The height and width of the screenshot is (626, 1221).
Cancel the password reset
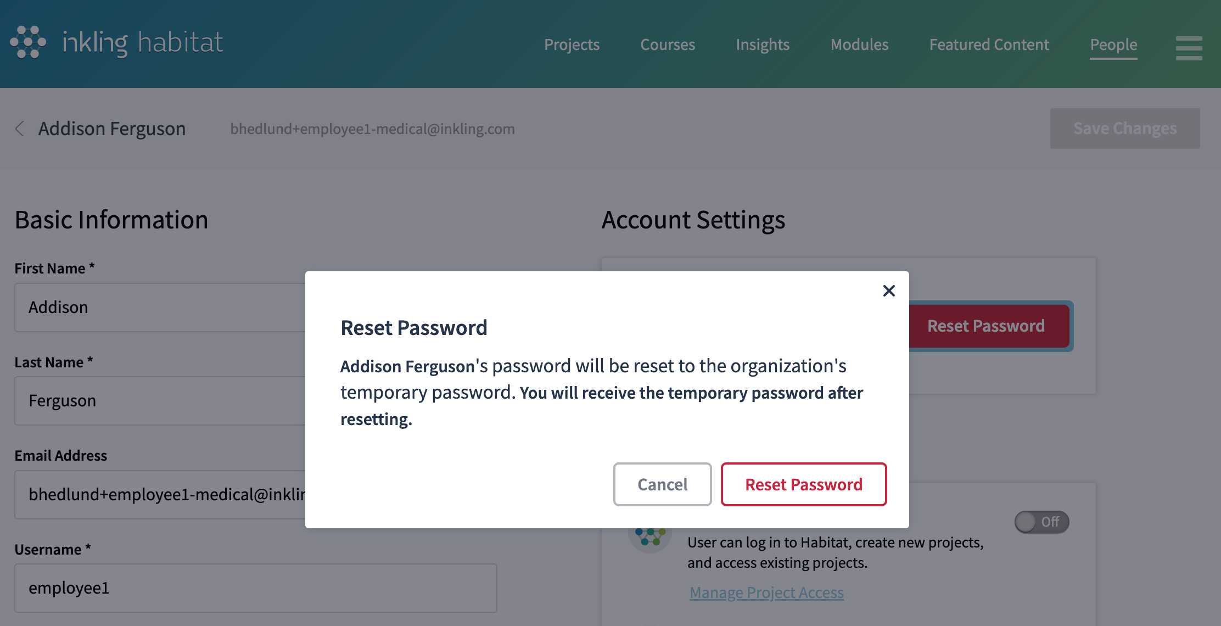pos(662,484)
